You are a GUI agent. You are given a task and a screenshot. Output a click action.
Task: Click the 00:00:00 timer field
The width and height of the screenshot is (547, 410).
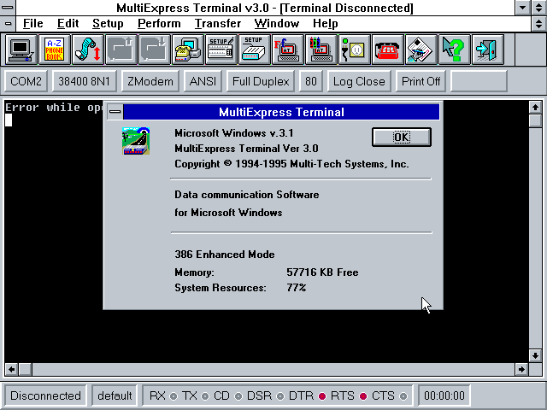[444, 395]
